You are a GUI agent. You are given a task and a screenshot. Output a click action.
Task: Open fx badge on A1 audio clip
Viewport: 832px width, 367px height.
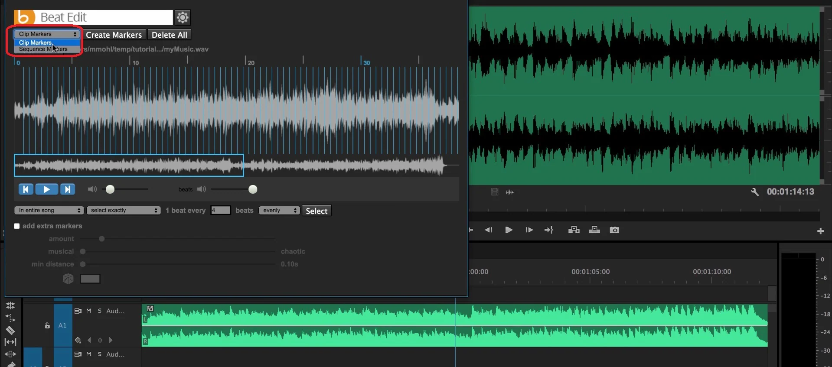pos(150,309)
